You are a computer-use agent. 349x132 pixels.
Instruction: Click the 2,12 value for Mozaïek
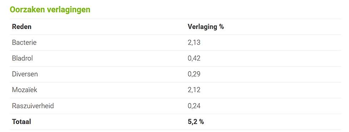(194, 90)
